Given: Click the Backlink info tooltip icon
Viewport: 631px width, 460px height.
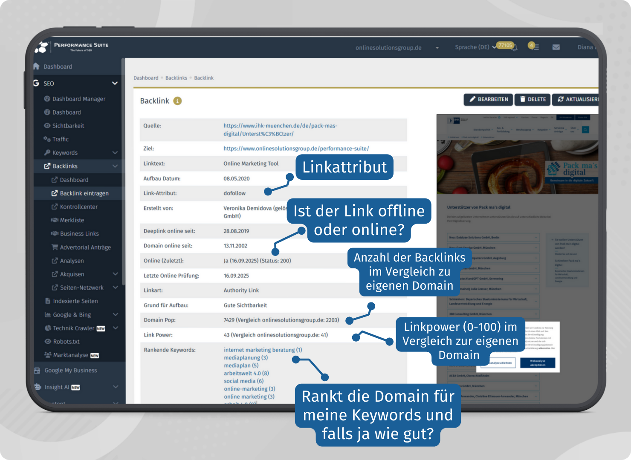Looking at the screenshot, I should pos(178,101).
